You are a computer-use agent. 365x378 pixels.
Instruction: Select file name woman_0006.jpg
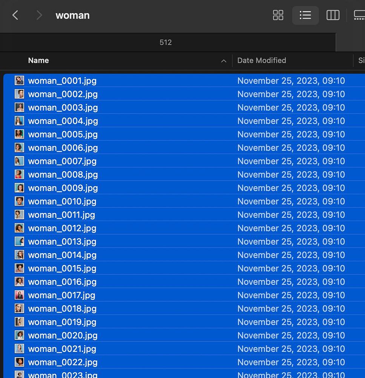tap(63, 148)
